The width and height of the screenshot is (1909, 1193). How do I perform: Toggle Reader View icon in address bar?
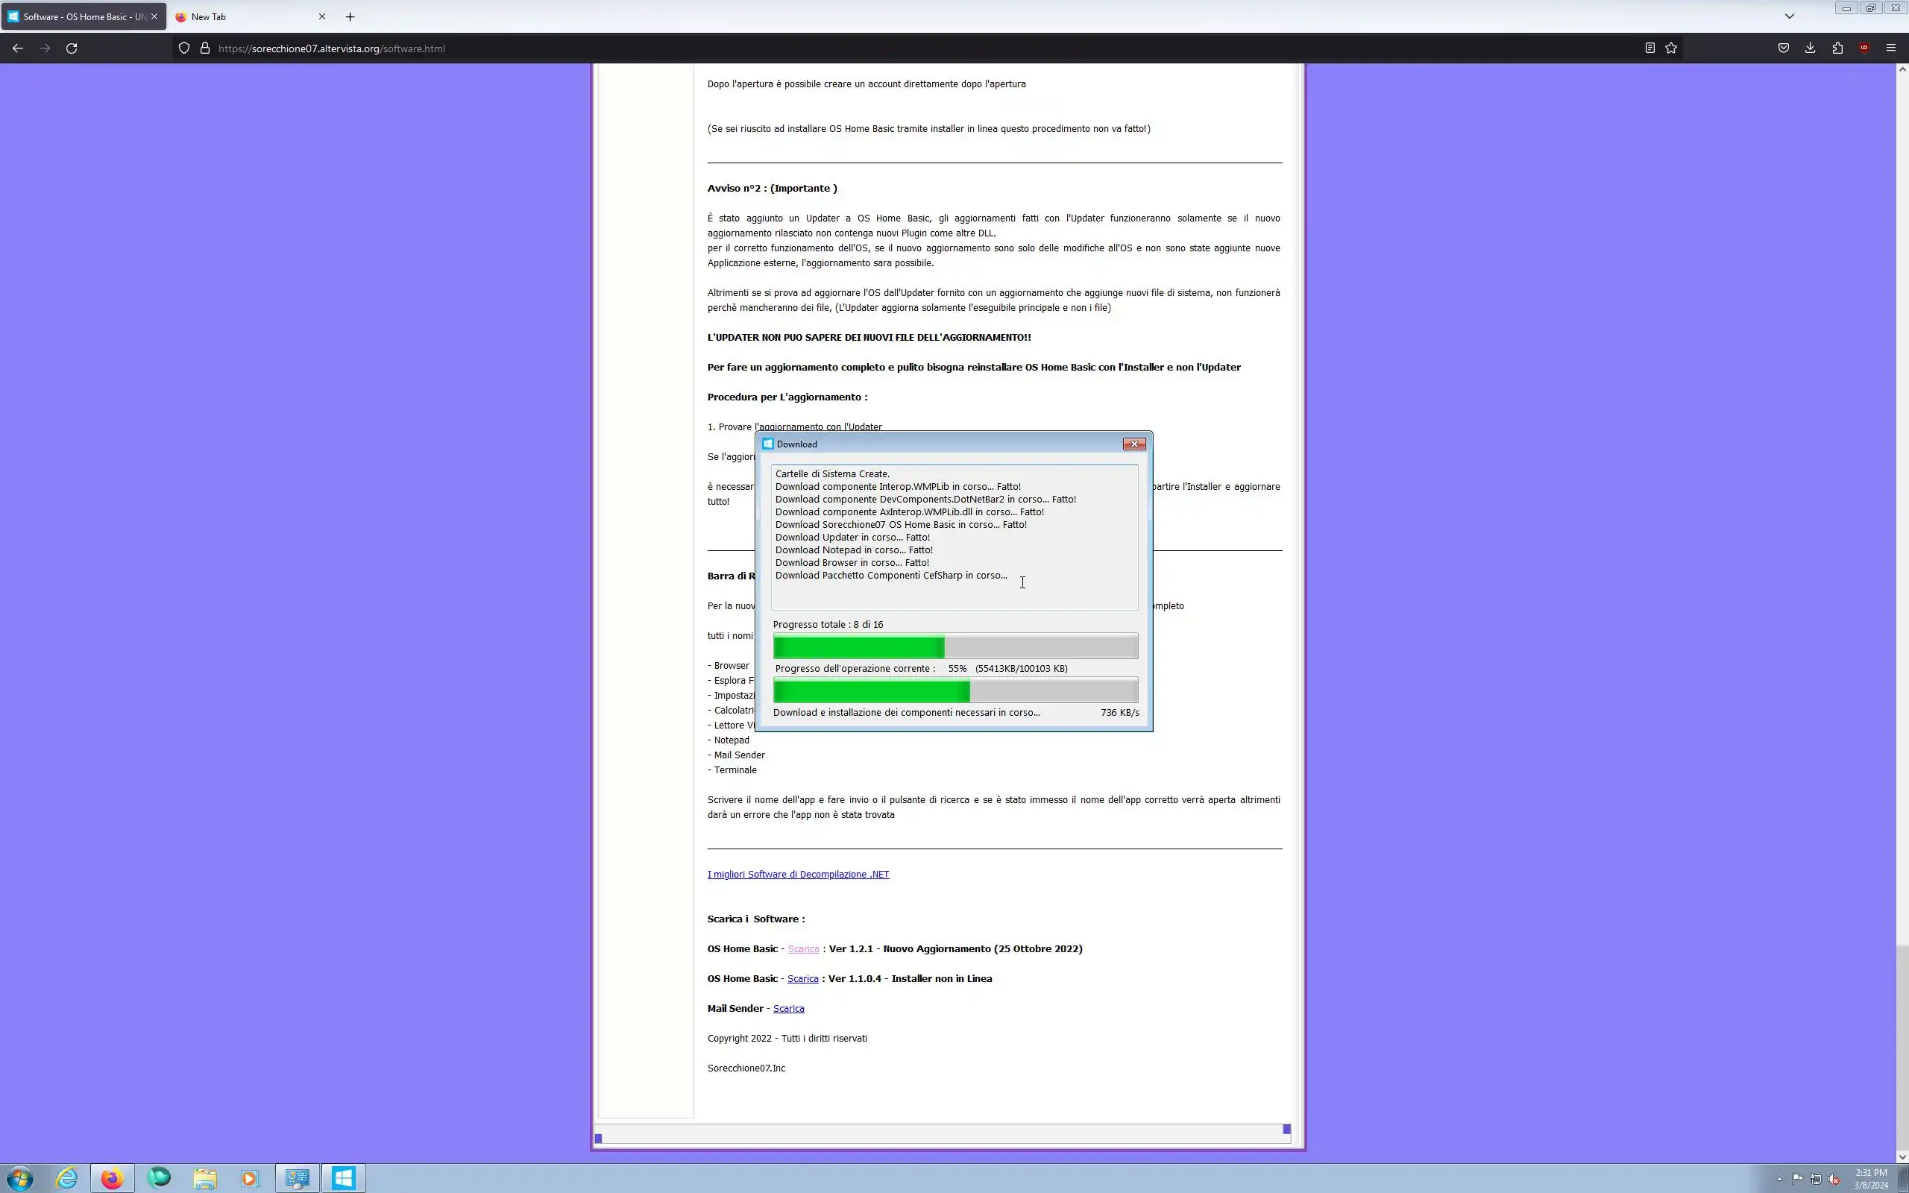pyautogui.click(x=1649, y=48)
